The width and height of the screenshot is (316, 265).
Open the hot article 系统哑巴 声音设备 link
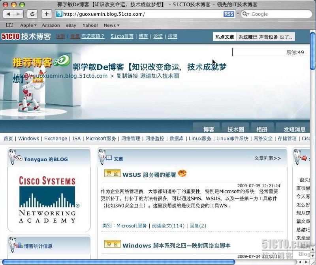coord(265,37)
